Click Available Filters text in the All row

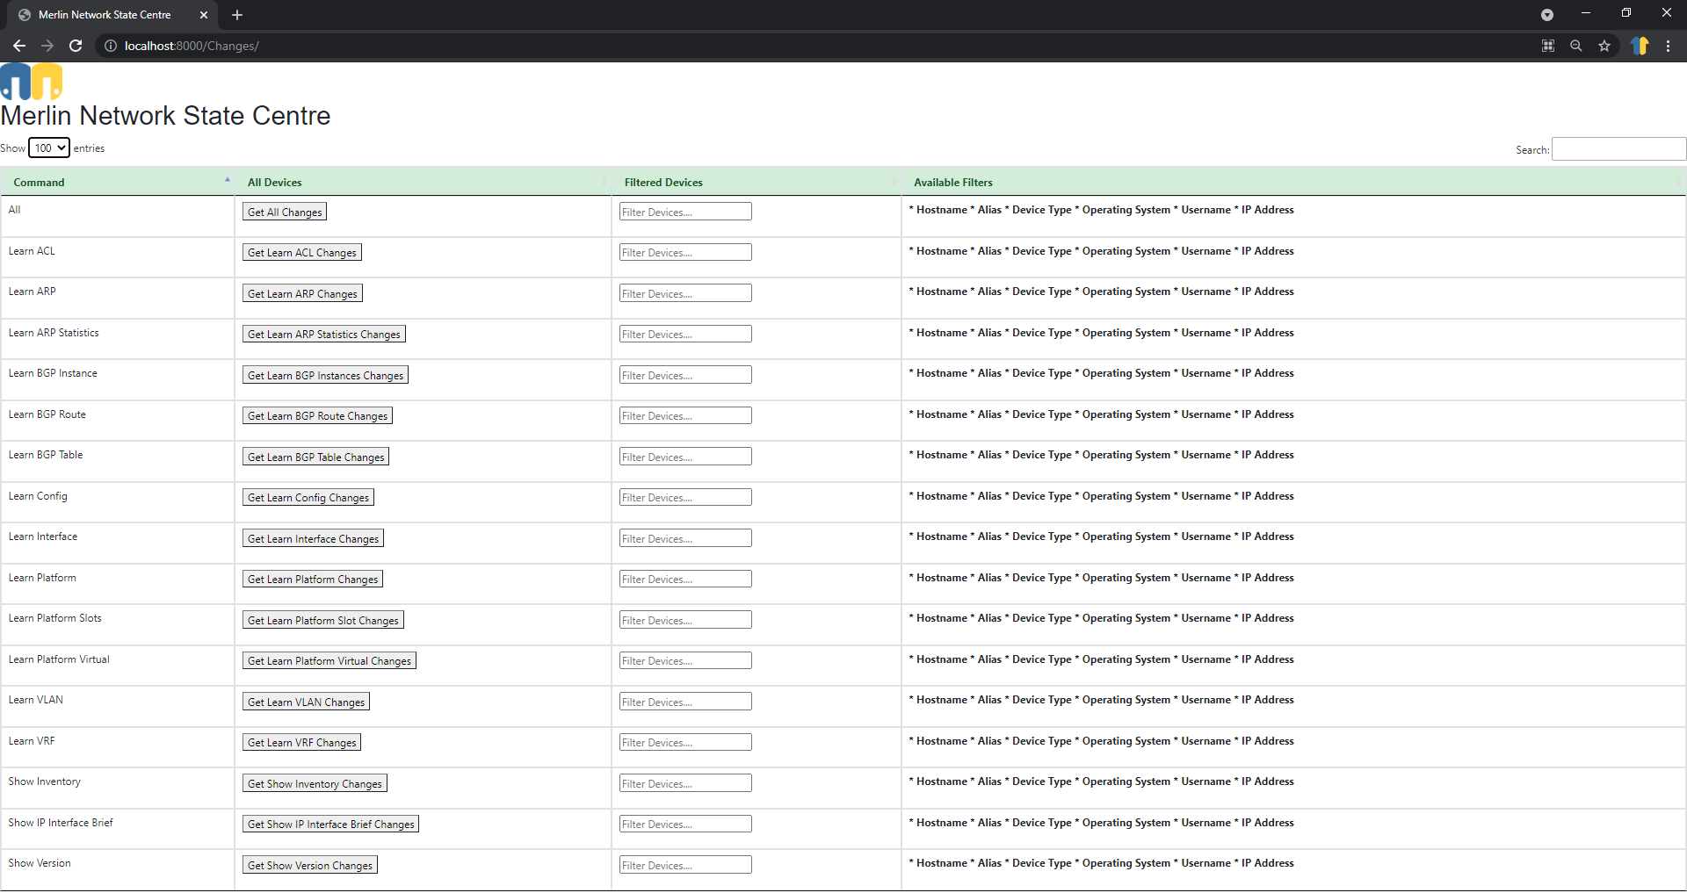pyautogui.click(x=1102, y=210)
